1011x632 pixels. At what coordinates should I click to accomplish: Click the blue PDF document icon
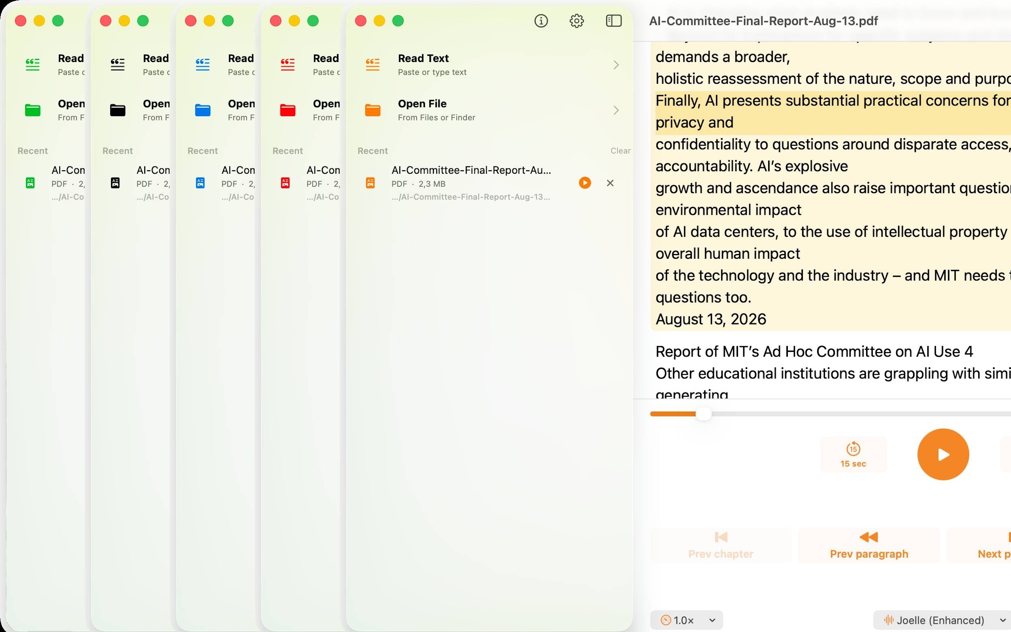[x=200, y=183]
